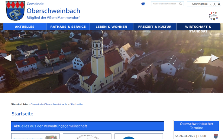Click the Oberschweinbach coat of arms logo

15,11
